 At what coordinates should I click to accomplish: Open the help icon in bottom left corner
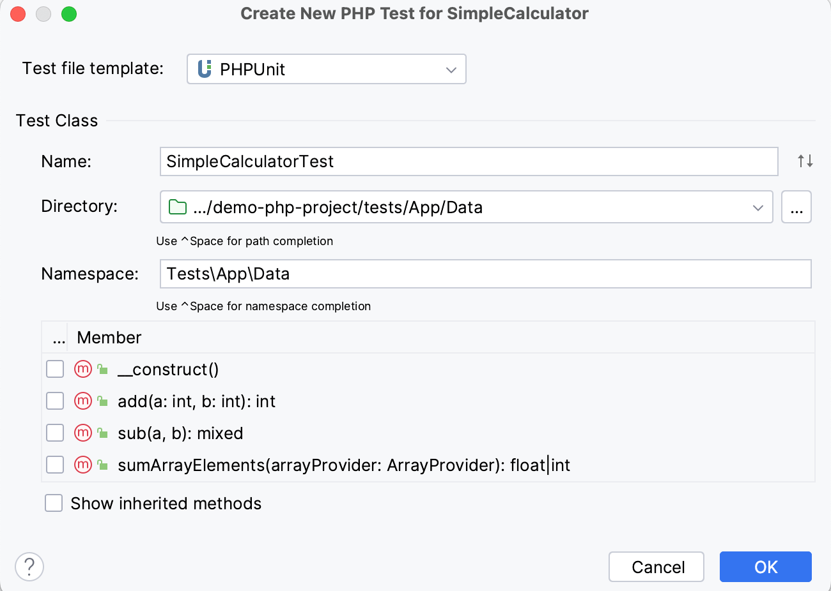(x=29, y=567)
